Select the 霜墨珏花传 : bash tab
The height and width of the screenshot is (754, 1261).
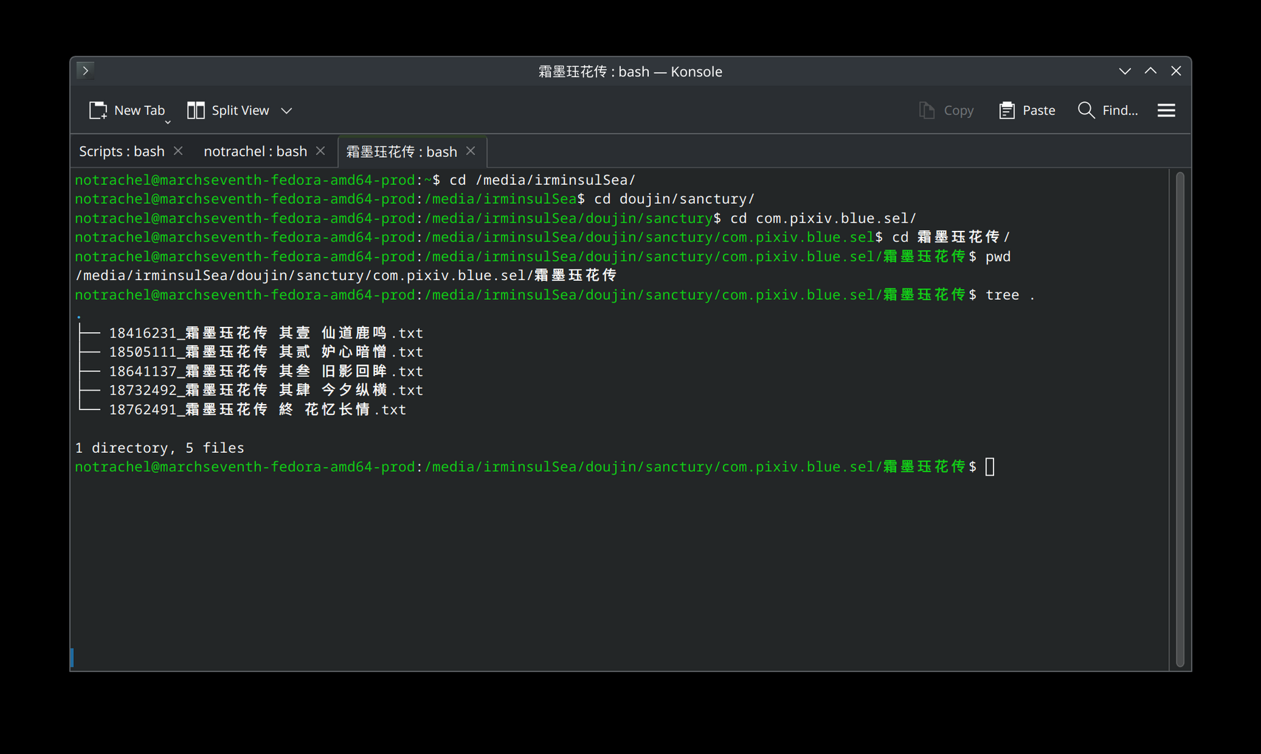tap(402, 152)
